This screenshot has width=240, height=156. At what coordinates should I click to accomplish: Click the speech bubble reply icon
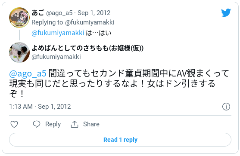click(x=37, y=124)
